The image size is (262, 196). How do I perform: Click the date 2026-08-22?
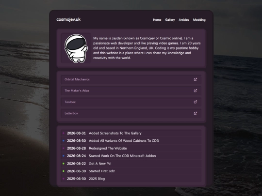(x=76, y=164)
